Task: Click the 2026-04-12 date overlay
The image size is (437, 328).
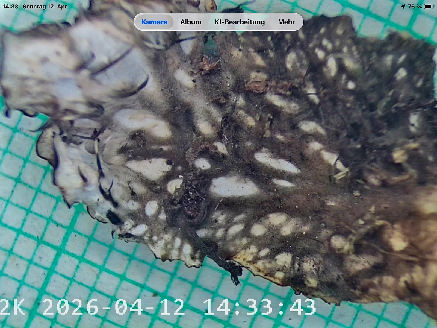Action: coord(114,307)
